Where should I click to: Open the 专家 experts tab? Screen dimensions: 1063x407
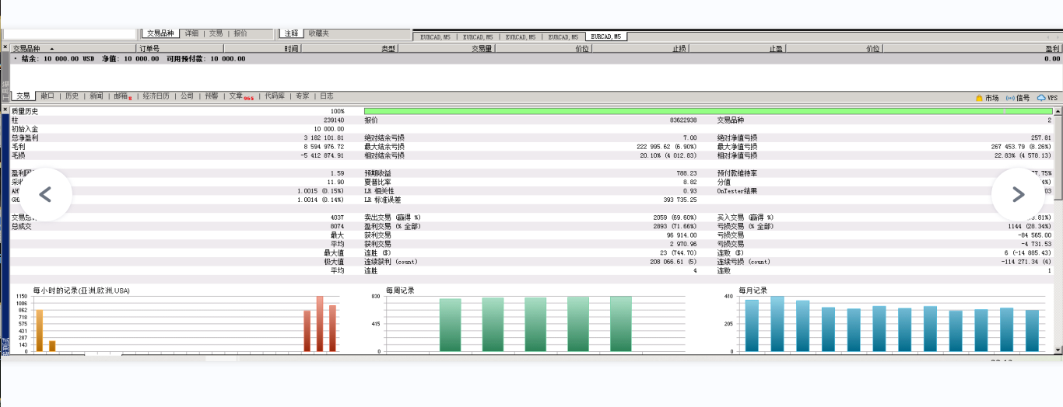point(302,96)
